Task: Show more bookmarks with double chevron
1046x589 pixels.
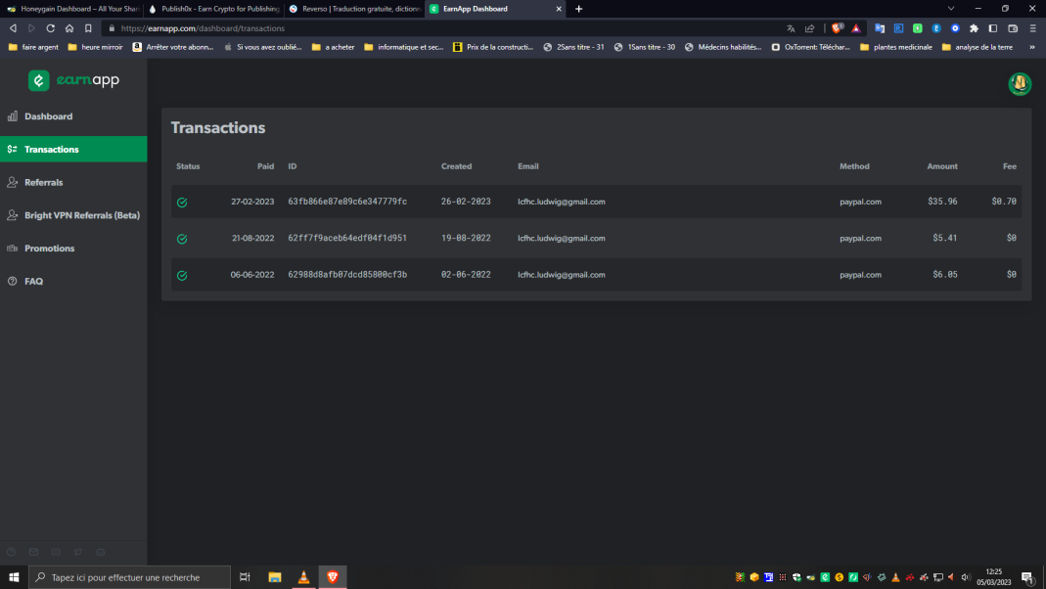Action: click(x=1032, y=47)
